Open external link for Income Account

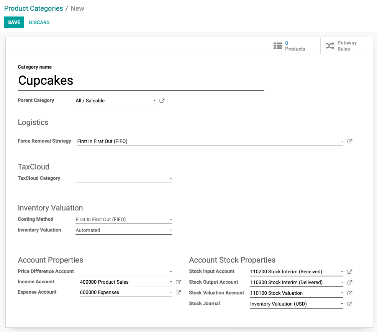pyautogui.click(x=178, y=282)
